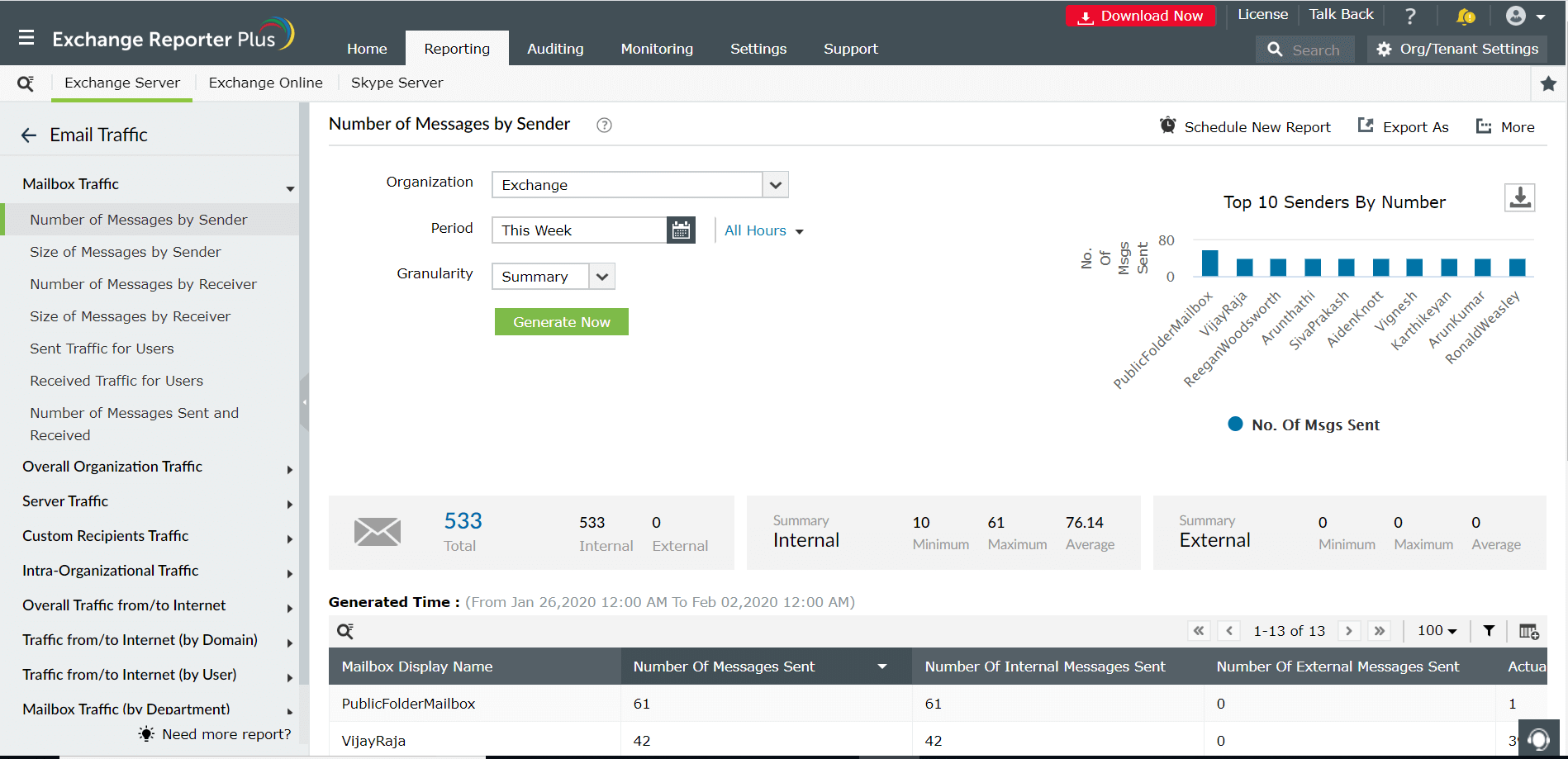Switch to Exchange Online sub-tab
Screen dimensions: 1568x759
(x=265, y=83)
